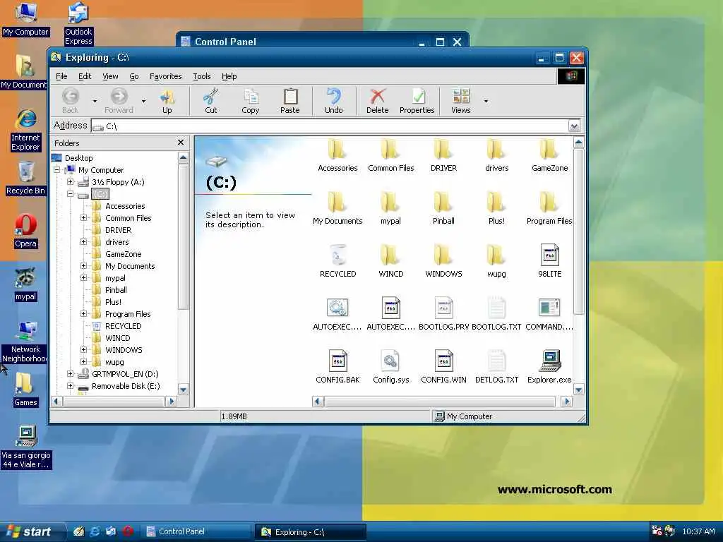Select the Outlook Express desktop icon
The width and height of the screenshot is (723, 542).
coord(78,23)
